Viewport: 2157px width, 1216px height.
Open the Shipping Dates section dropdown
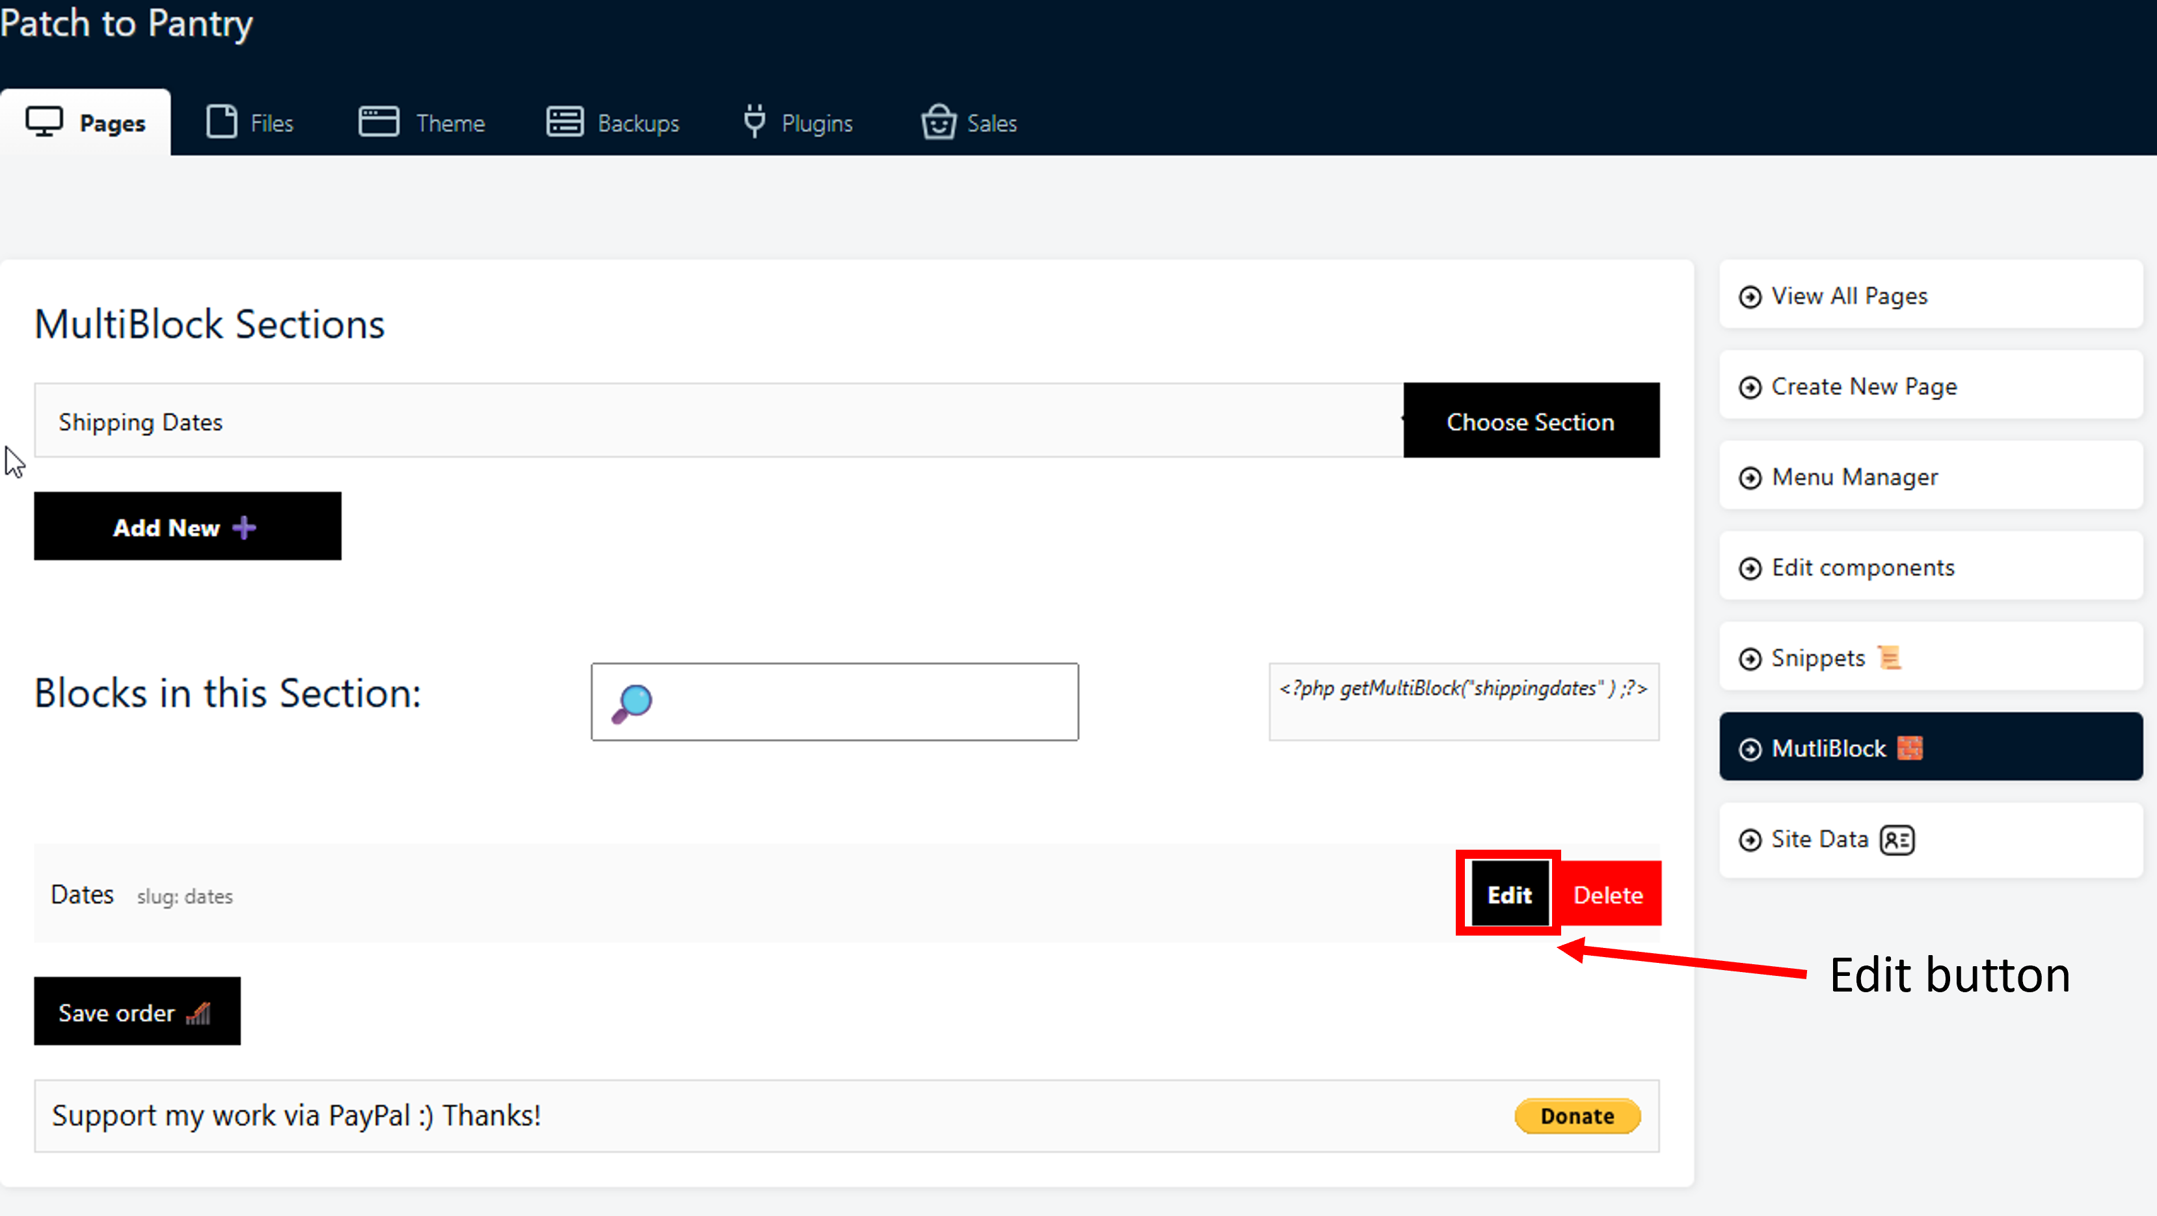(719, 420)
